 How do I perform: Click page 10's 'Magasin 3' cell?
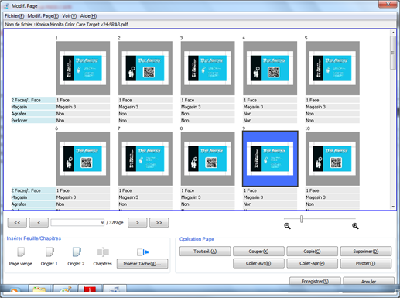(x=333, y=197)
